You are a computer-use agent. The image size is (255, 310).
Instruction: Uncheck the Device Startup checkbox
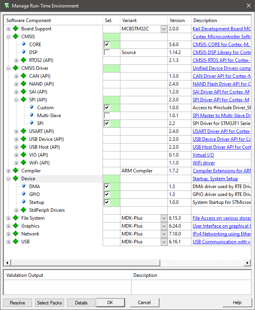(x=107, y=202)
